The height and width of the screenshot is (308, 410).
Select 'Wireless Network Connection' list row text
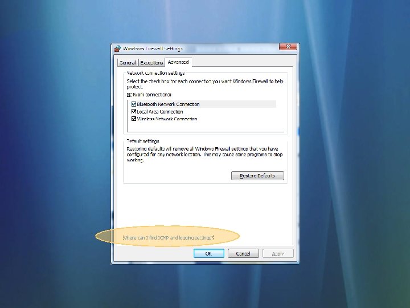point(167,119)
